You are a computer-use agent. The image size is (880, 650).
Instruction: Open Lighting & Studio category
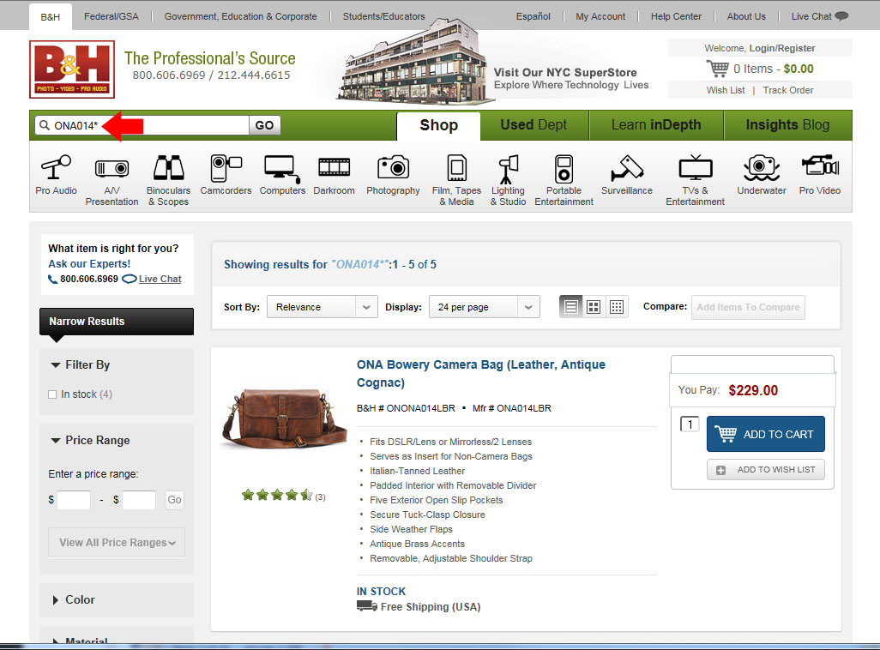[x=508, y=179]
